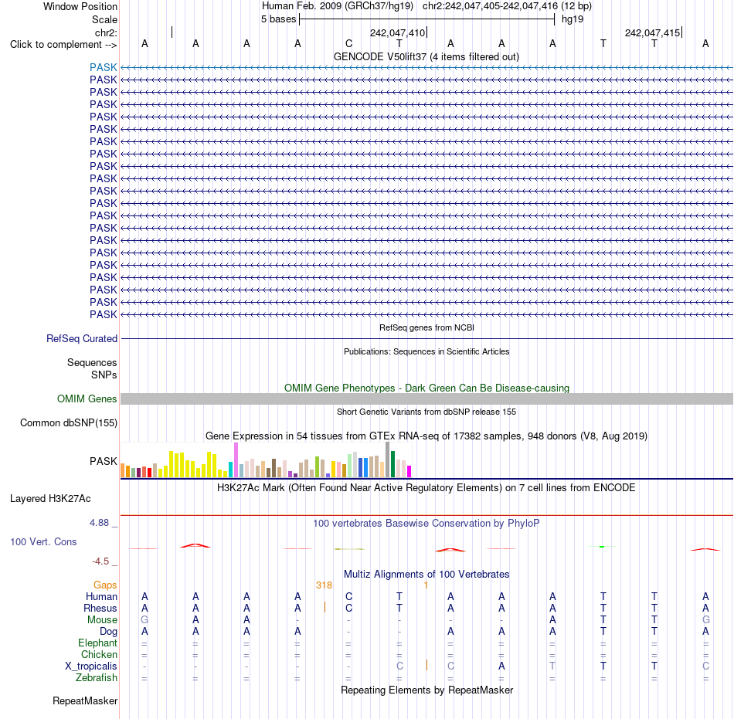Open 'Repeating Elements by RepeatMasker' title
Screen dimensions: 734x719
426,690
